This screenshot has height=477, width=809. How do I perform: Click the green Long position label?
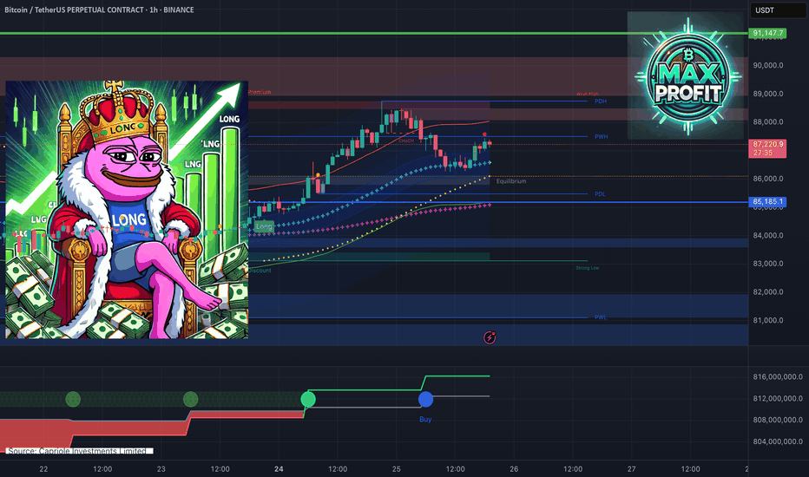click(x=264, y=226)
